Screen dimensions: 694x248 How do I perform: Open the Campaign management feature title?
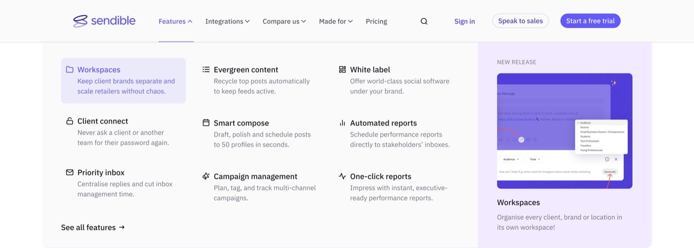point(255,176)
